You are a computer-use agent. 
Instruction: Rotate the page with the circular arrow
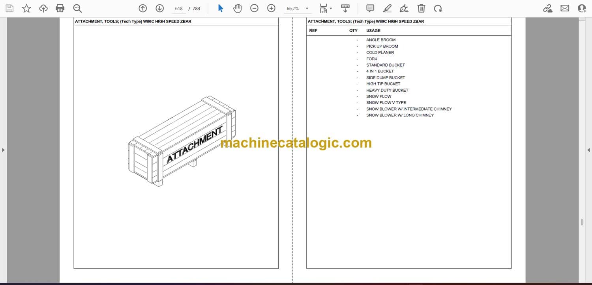[x=438, y=8]
